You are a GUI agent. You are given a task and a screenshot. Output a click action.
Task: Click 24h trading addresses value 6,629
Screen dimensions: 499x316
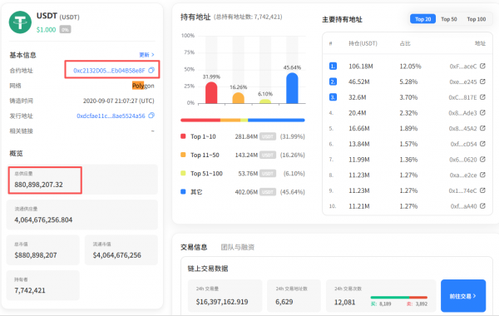[284, 302]
